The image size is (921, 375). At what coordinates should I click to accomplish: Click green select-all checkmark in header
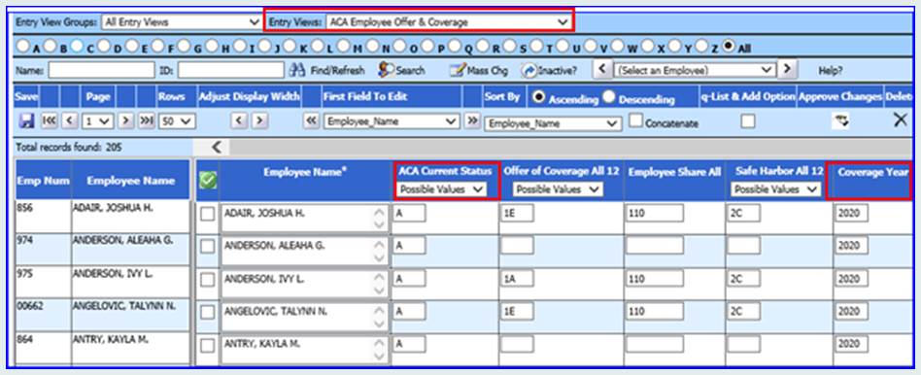[208, 181]
